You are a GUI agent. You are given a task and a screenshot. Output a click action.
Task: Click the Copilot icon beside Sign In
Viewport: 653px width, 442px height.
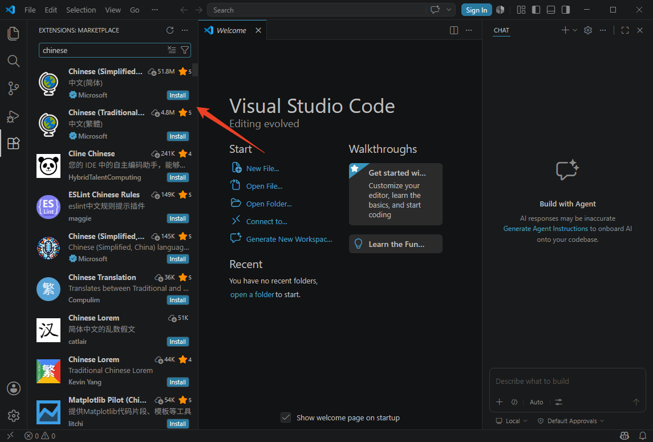(x=501, y=10)
